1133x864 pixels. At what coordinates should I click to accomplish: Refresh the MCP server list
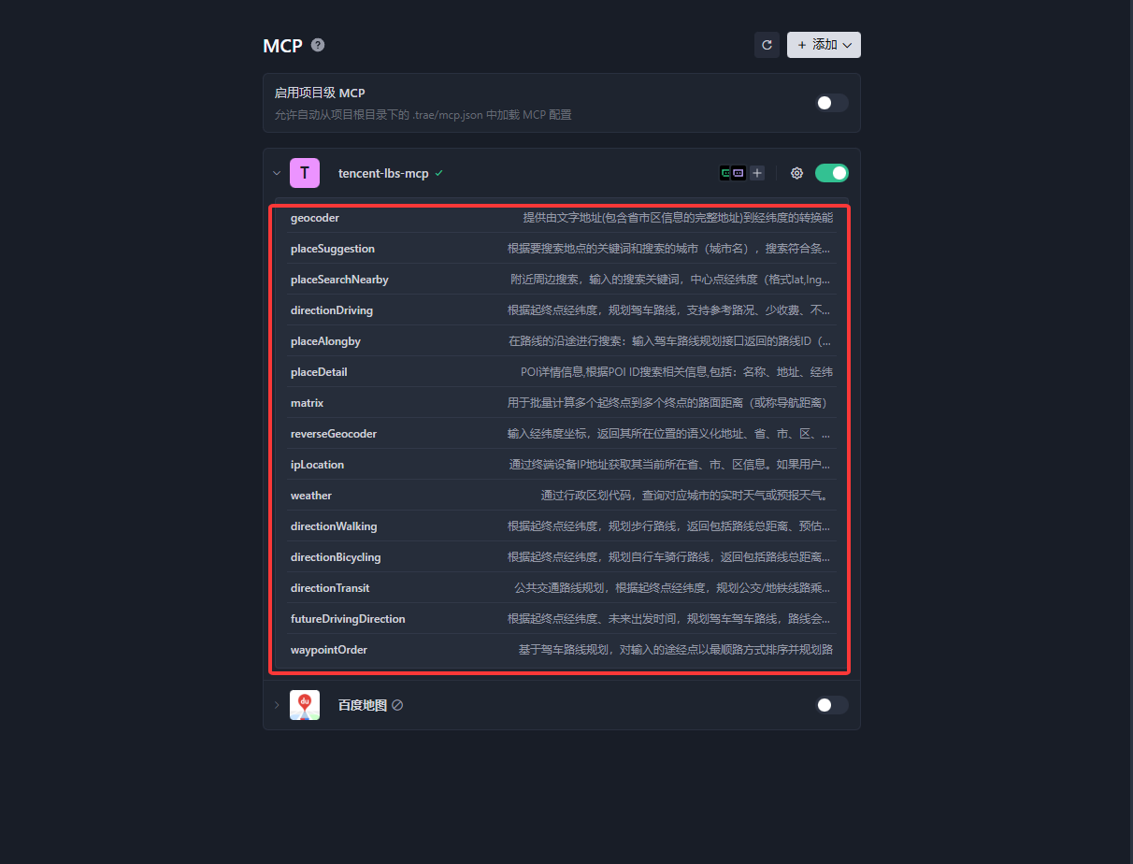pyautogui.click(x=767, y=45)
